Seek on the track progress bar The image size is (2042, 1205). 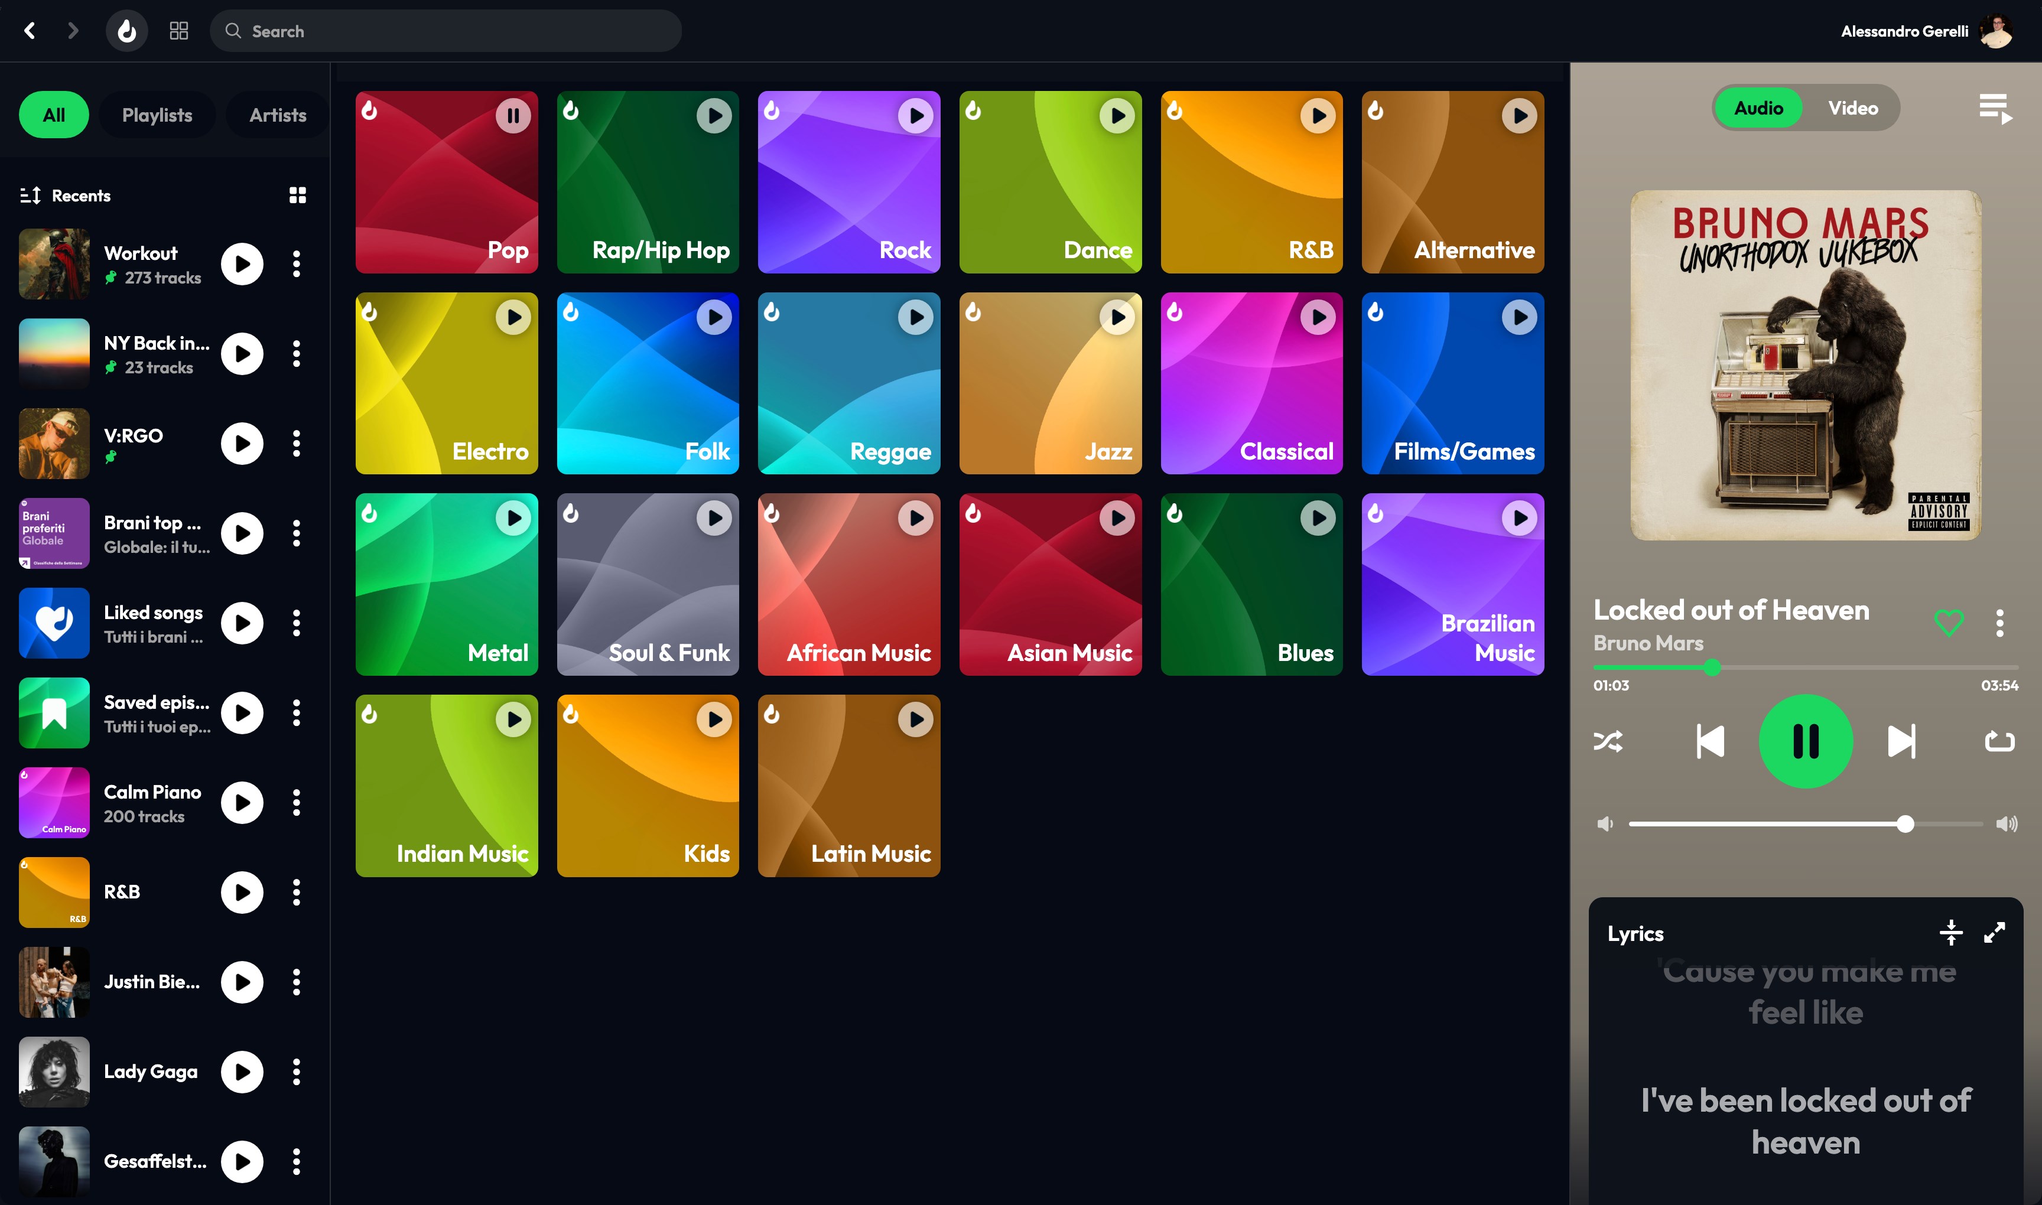[x=1806, y=667]
